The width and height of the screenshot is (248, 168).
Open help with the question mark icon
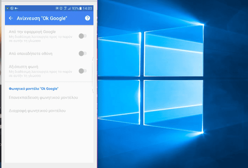point(87,18)
